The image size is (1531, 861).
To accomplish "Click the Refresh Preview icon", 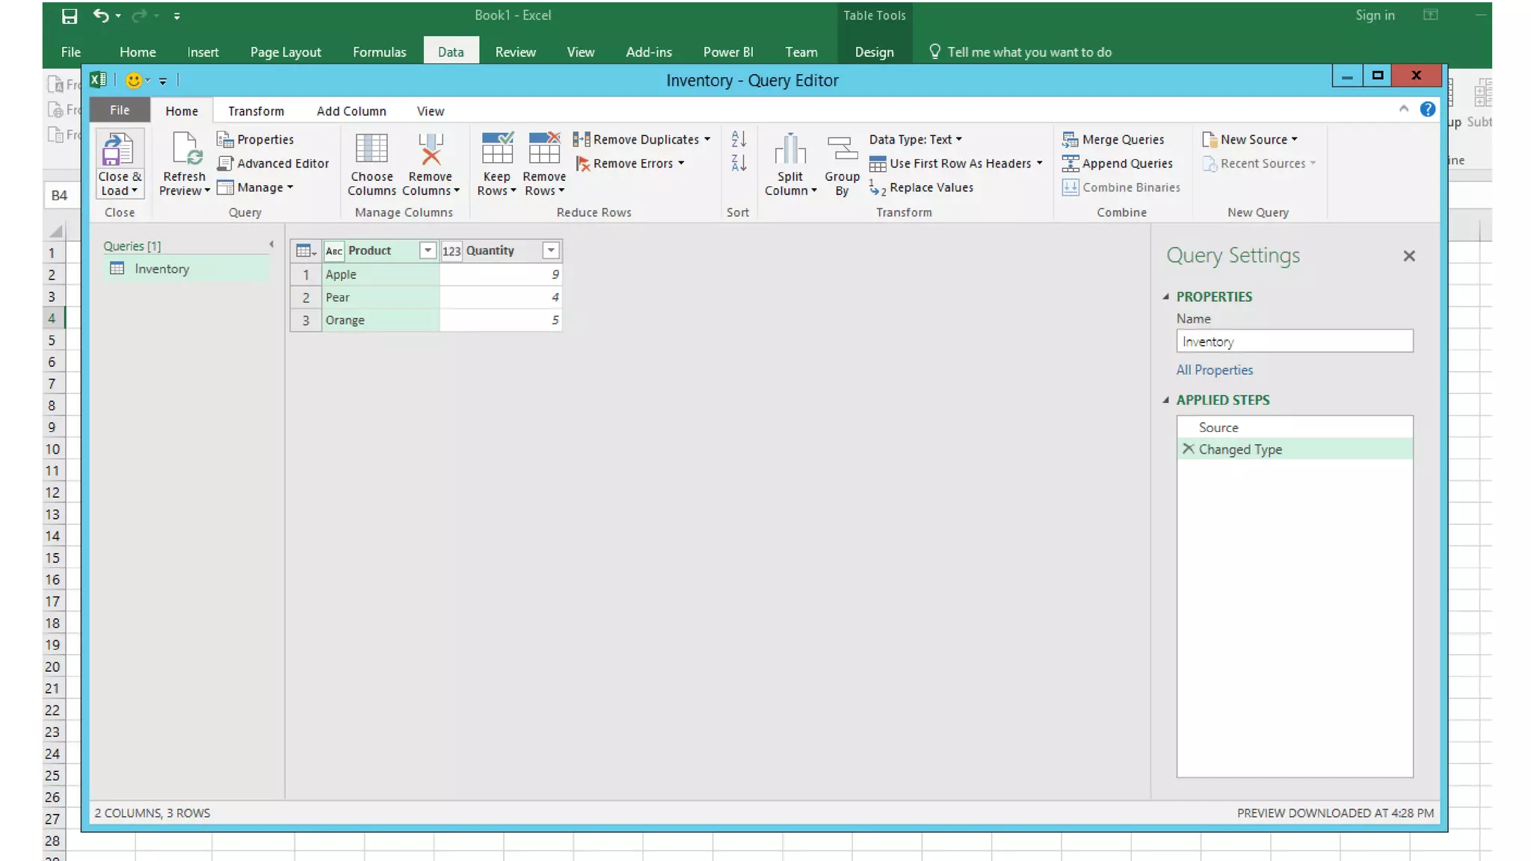I will coord(184,149).
